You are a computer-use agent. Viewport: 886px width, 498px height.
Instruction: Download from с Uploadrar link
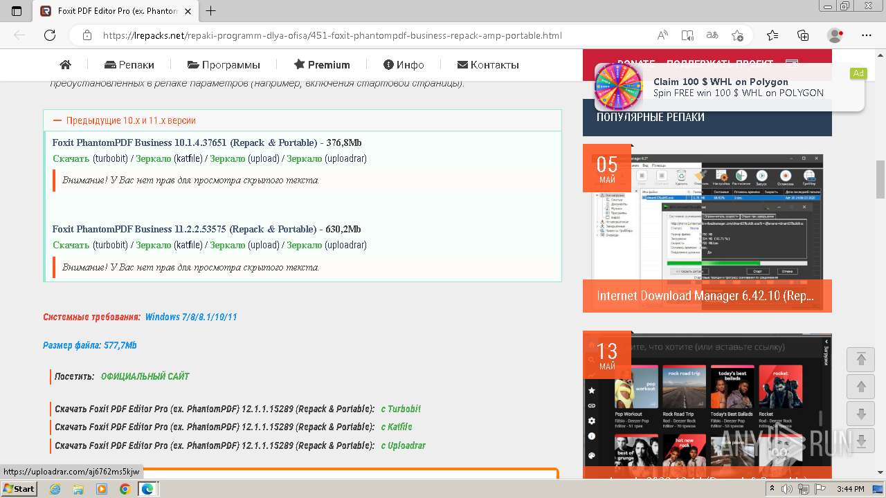[x=404, y=445]
